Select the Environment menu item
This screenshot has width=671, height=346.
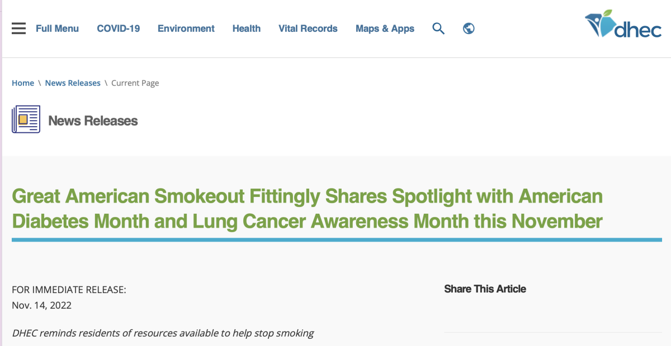pyautogui.click(x=186, y=28)
